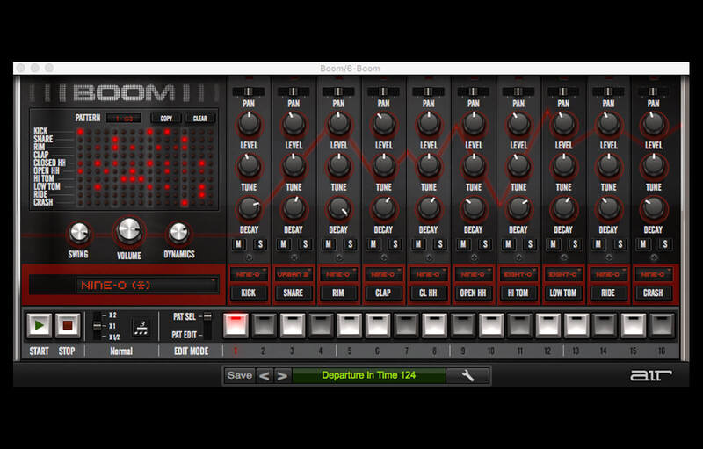Click the speed multiplier X2/X1/X1/2 slider
This screenshot has width=703, height=449.
click(97, 326)
